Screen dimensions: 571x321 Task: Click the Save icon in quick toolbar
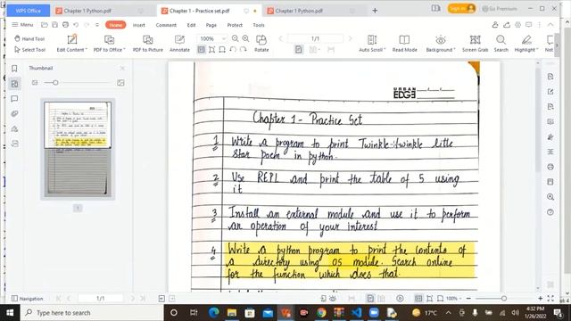click(54, 25)
